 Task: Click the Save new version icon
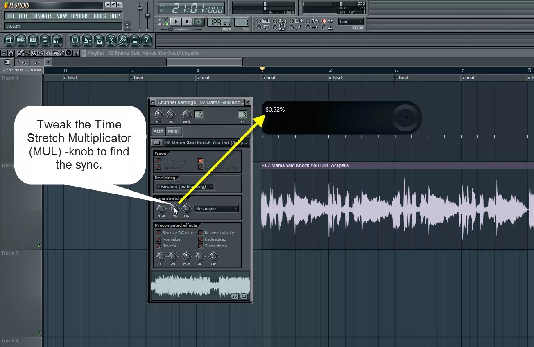pos(87,40)
